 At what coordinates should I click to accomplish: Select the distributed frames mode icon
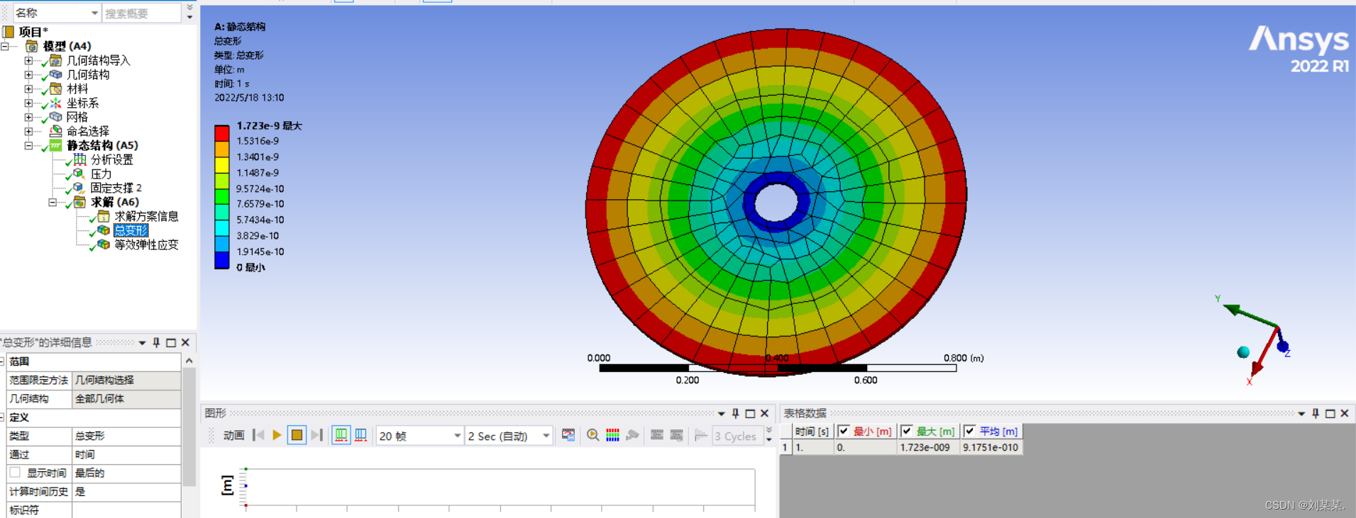pyautogui.click(x=341, y=435)
